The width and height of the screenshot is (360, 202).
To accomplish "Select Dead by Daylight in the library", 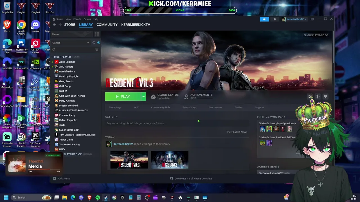I will click(x=69, y=76).
